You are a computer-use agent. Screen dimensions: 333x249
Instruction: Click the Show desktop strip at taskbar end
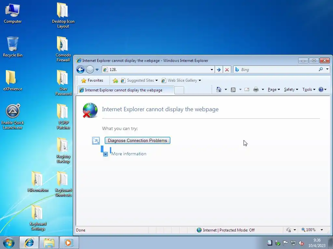point(331,243)
